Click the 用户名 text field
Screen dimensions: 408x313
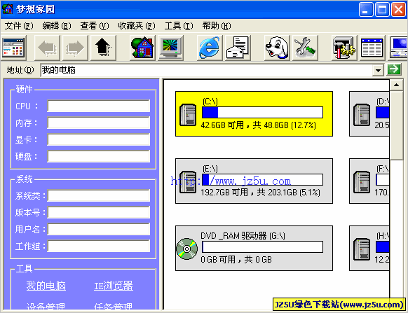99,229
